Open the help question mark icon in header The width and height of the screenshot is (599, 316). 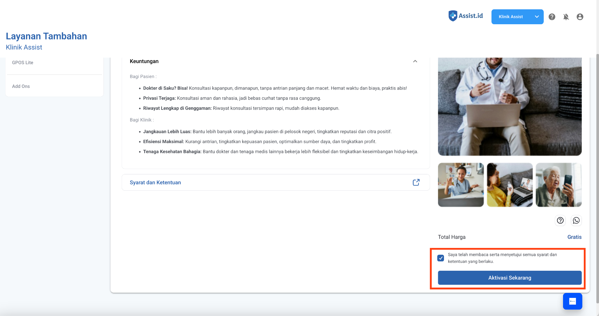pos(552,17)
